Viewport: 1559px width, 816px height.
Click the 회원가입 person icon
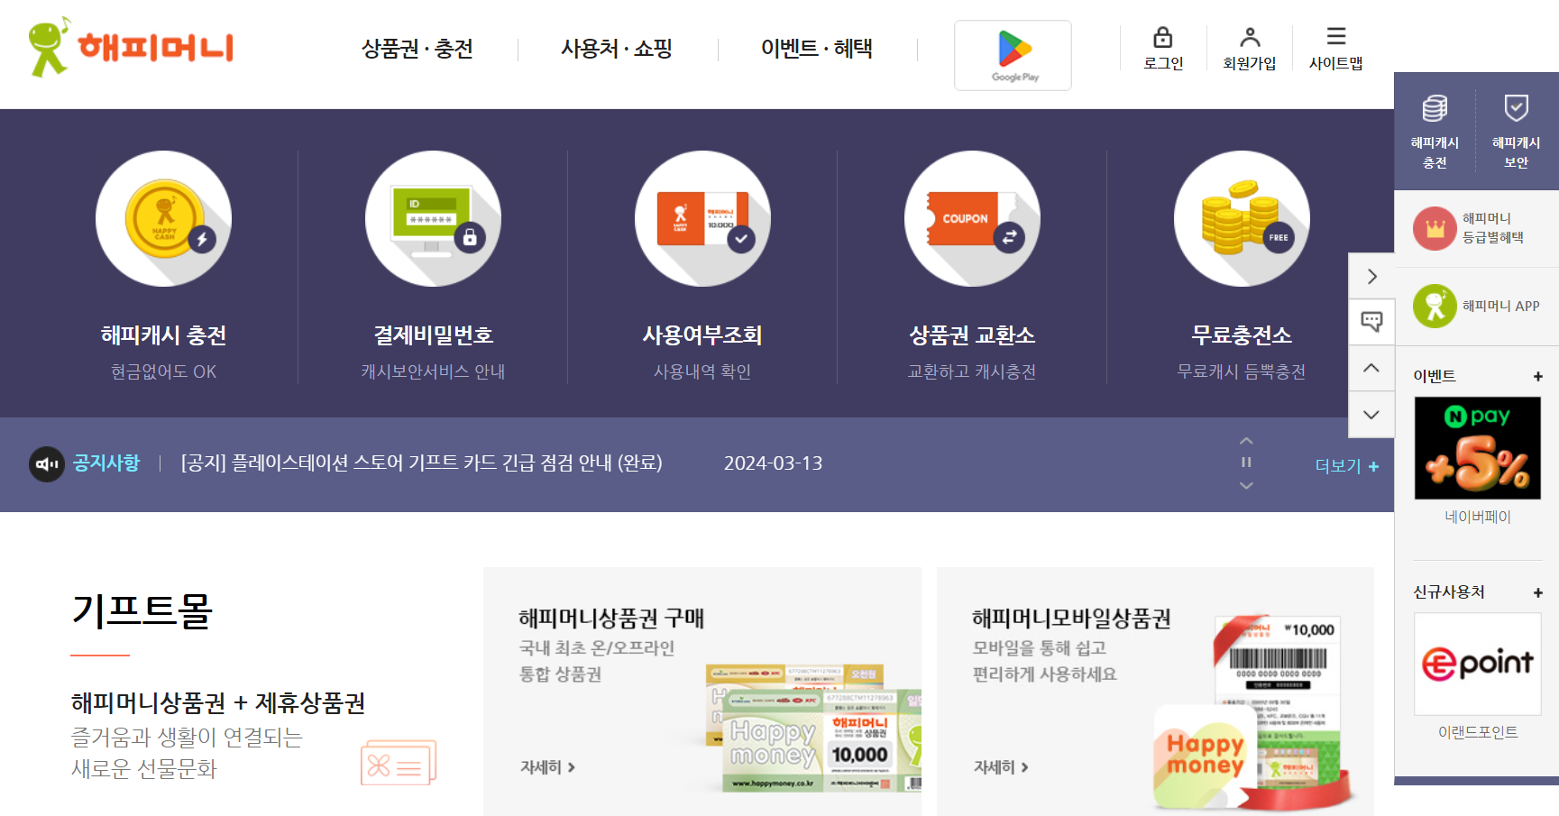[1251, 38]
